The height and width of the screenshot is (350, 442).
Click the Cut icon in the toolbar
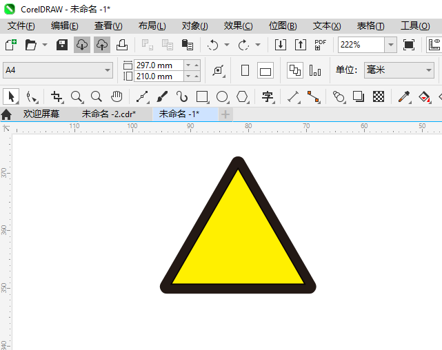coord(147,45)
